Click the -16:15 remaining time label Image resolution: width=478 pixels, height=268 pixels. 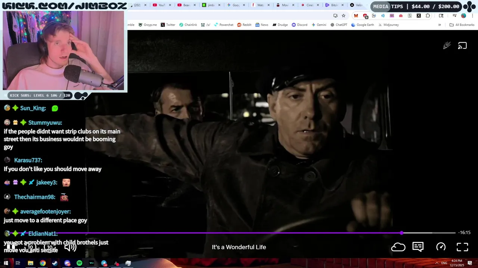(x=465, y=233)
